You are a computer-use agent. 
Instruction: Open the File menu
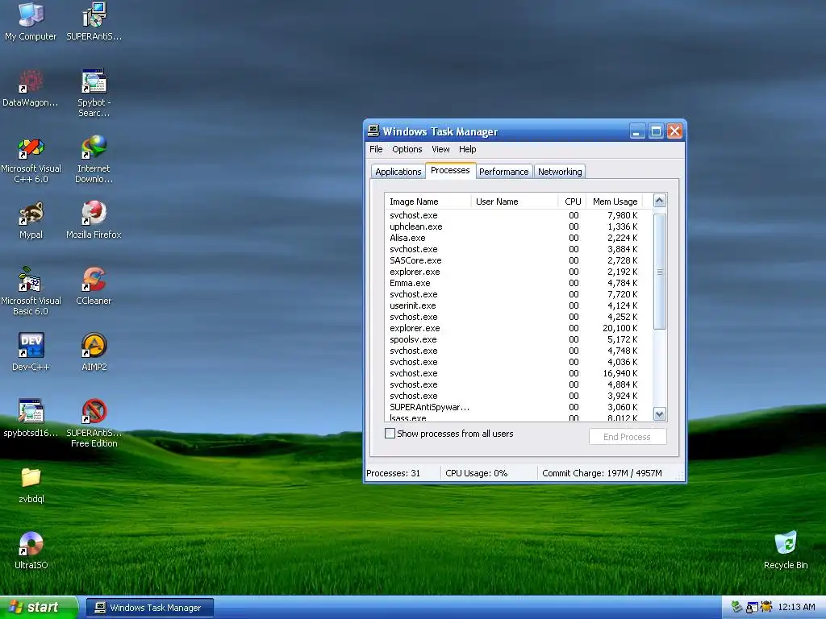[376, 149]
